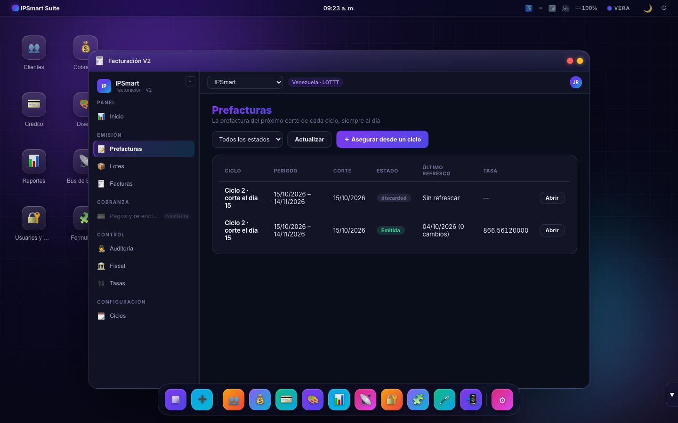
Task: Click the power icon in the top bar
Action: coord(664,8)
